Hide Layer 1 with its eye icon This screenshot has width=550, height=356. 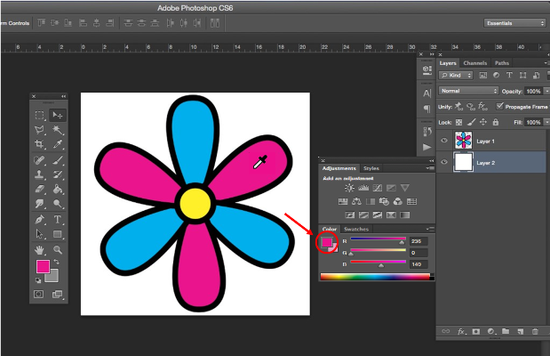click(444, 141)
